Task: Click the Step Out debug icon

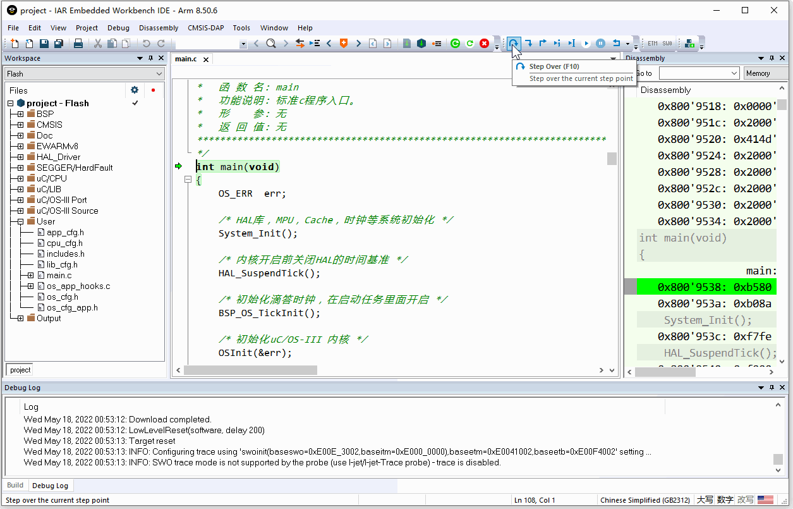Action: pyautogui.click(x=543, y=44)
